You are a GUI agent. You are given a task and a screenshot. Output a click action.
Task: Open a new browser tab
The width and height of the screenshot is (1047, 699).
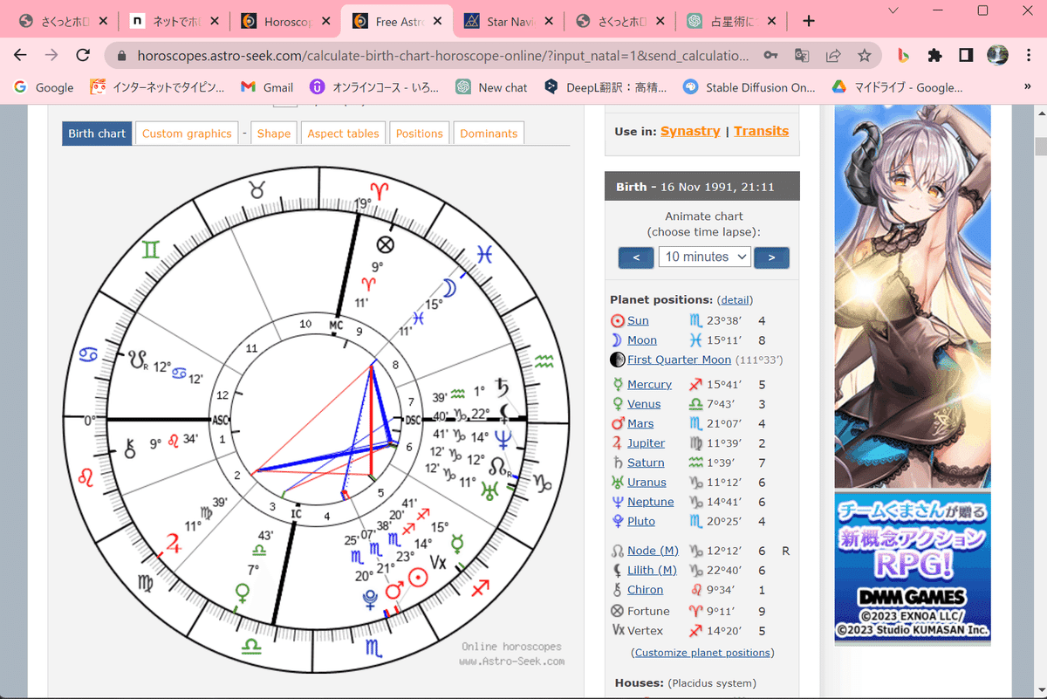tap(809, 21)
